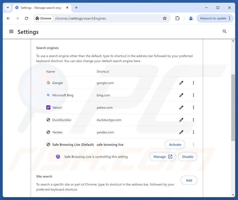Image resolution: width=238 pixels, height=200 pixels.
Task: Click the Search engines heading
Action: [47, 48]
